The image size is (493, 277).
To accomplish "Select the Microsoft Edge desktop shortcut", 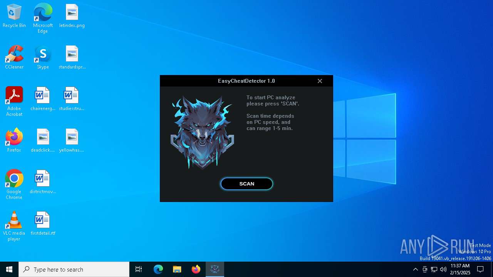I will click(43, 18).
